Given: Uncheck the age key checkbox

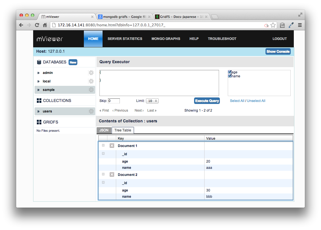Looking at the screenshot, I should (230, 72).
